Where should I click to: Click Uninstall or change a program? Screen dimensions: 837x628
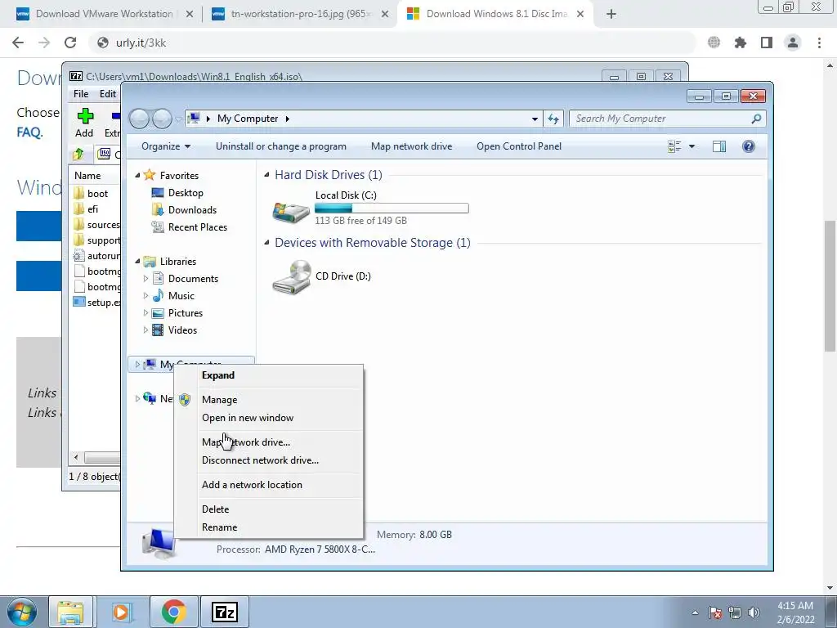pos(281,146)
